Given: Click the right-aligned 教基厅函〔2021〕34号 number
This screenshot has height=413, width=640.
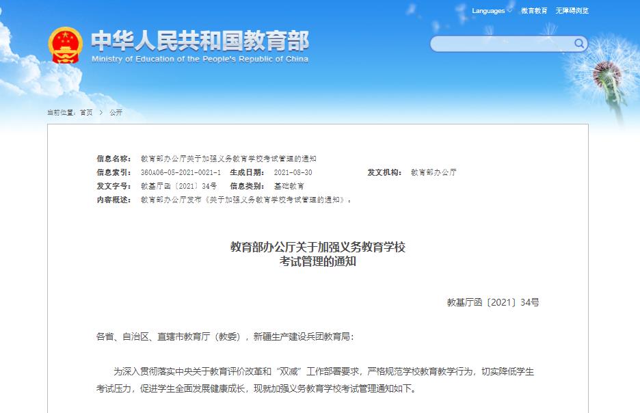Looking at the screenshot, I should [x=492, y=302].
